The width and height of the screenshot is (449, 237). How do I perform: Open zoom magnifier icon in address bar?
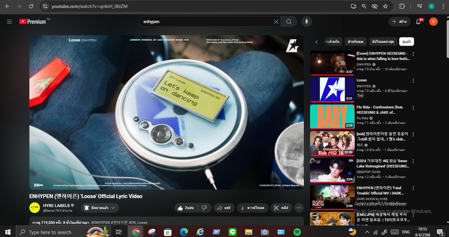(364, 6)
